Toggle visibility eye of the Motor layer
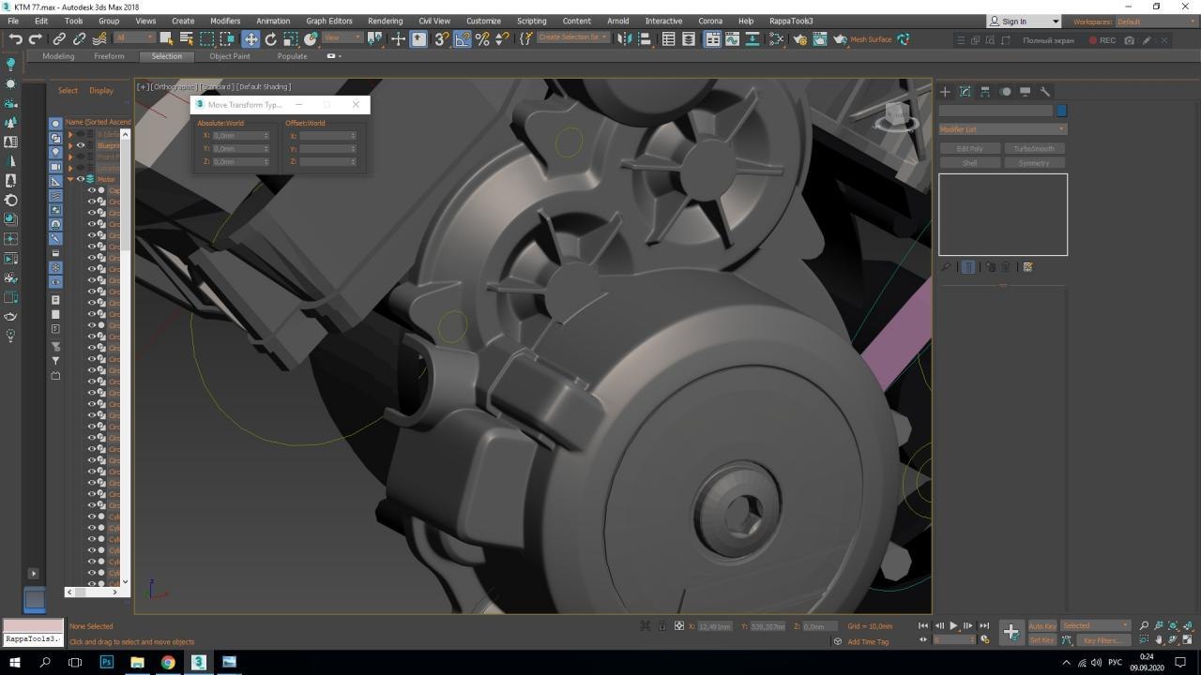Image resolution: width=1201 pixels, height=675 pixels. tap(81, 179)
